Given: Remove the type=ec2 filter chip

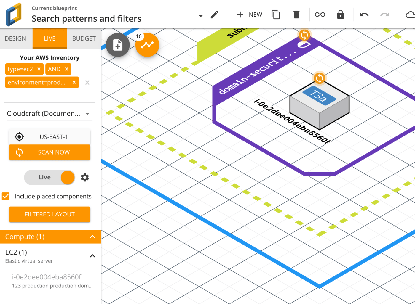Looking at the screenshot, I should pyautogui.click(x=39, y=69).
